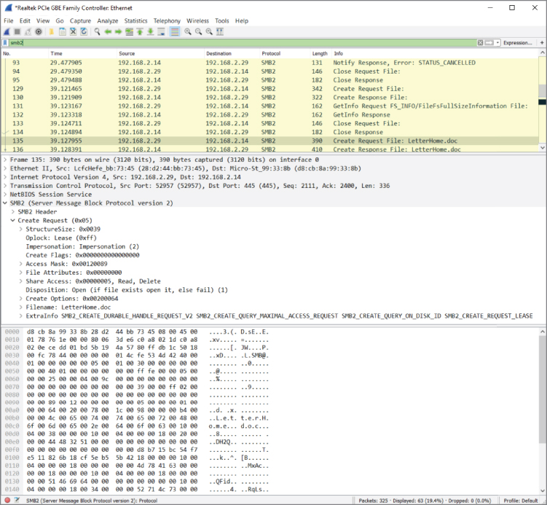Stop the running capture

click(17, 32)
